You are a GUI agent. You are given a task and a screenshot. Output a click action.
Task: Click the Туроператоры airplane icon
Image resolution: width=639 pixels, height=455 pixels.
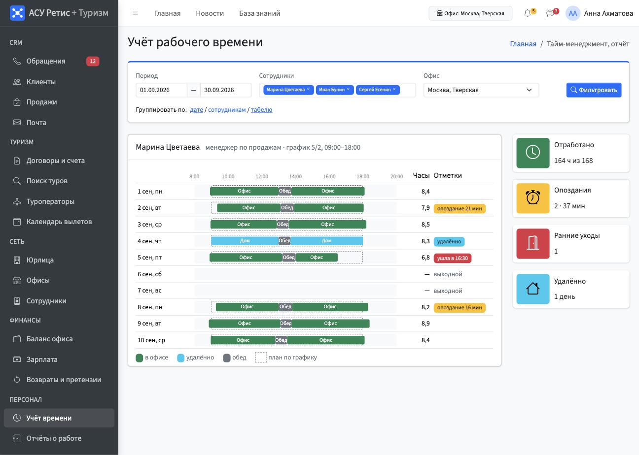pyautogui.click(x=17, y=201)
